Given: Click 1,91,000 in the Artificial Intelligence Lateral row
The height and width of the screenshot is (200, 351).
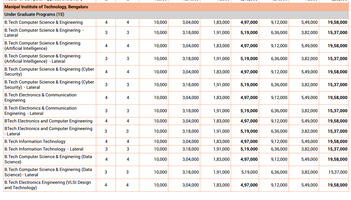Looking at the screenshot, I should tap(221, 59).
